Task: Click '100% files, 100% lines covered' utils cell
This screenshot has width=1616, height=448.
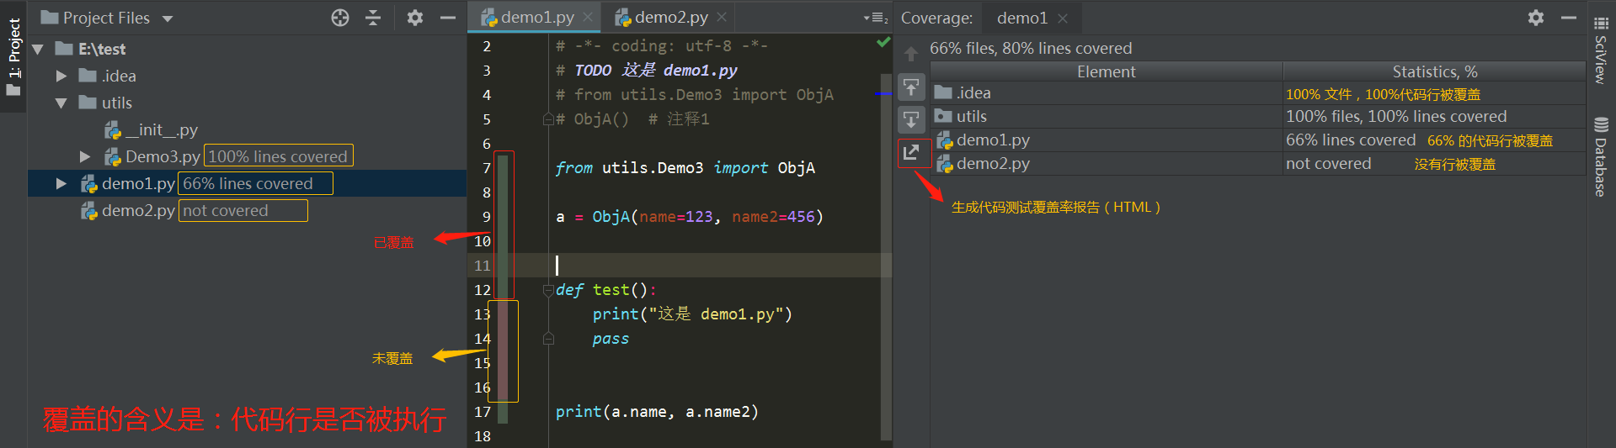Action: click(1396, 117)
